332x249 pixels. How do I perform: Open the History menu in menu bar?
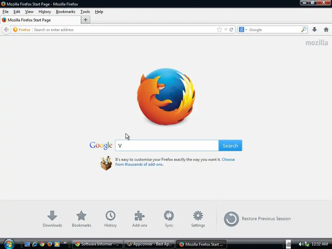45,12
